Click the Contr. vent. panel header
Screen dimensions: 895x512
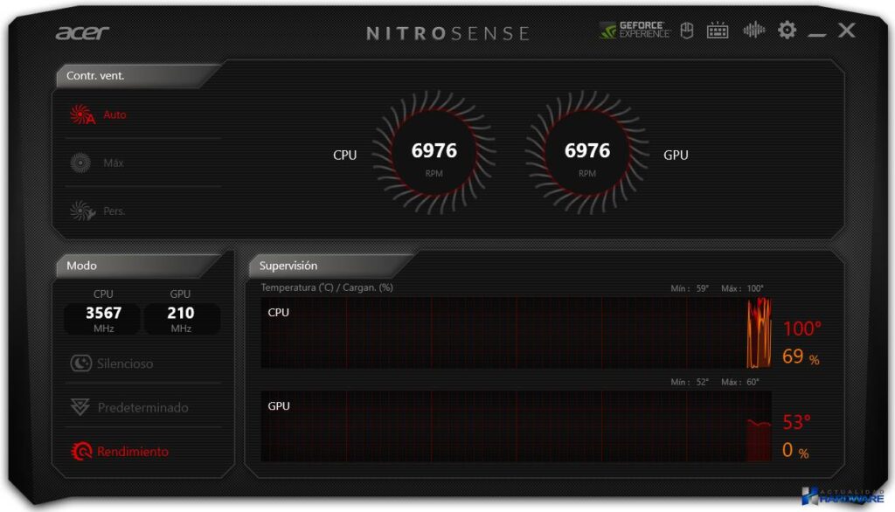(96, 76)
